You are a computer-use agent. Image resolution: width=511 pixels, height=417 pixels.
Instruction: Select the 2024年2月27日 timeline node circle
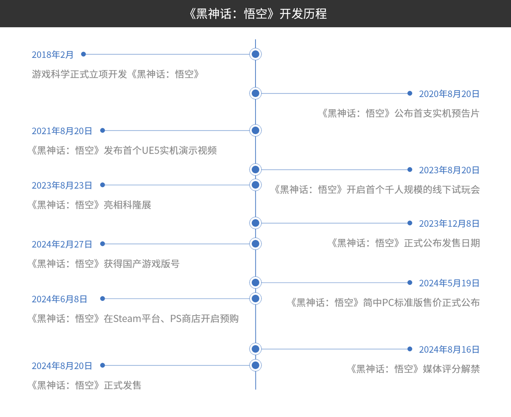tap(255, 244)
